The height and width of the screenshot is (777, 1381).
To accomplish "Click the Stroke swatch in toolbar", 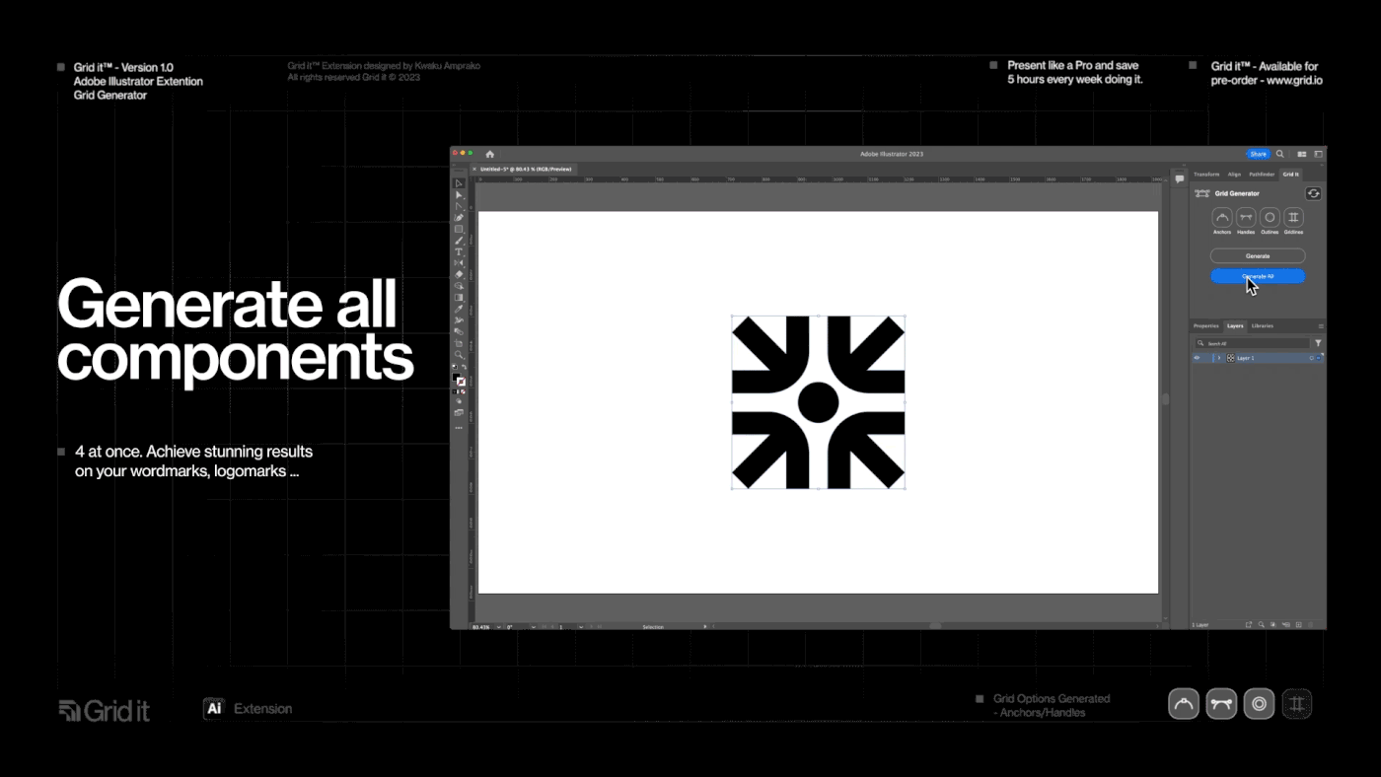I will (x=462, y=383).
